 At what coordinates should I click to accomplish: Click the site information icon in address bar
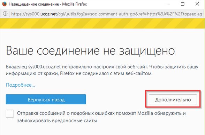point(5,14)
